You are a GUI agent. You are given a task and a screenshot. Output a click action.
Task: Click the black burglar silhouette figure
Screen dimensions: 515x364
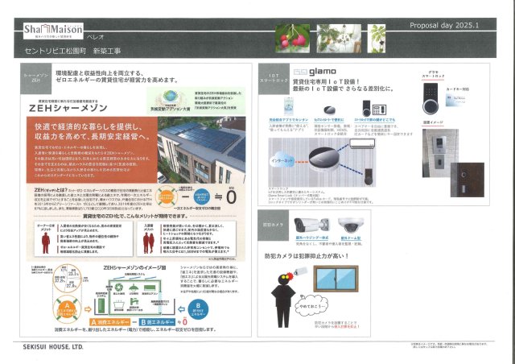pyautogui.click(x=283, y=300)
